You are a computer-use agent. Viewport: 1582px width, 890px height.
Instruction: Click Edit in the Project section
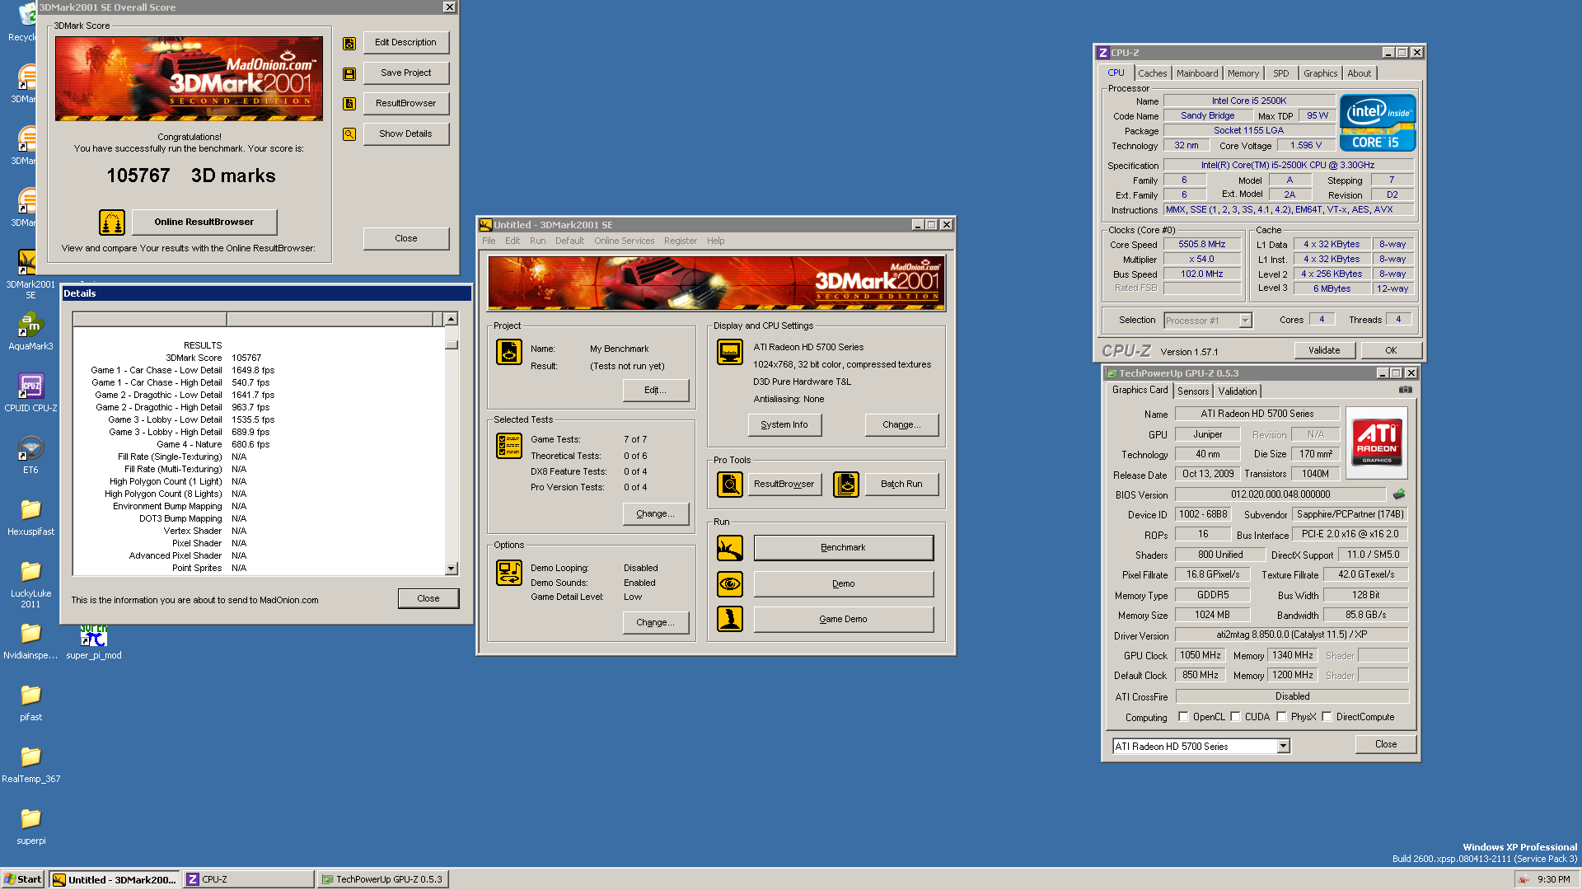point(656,391)
